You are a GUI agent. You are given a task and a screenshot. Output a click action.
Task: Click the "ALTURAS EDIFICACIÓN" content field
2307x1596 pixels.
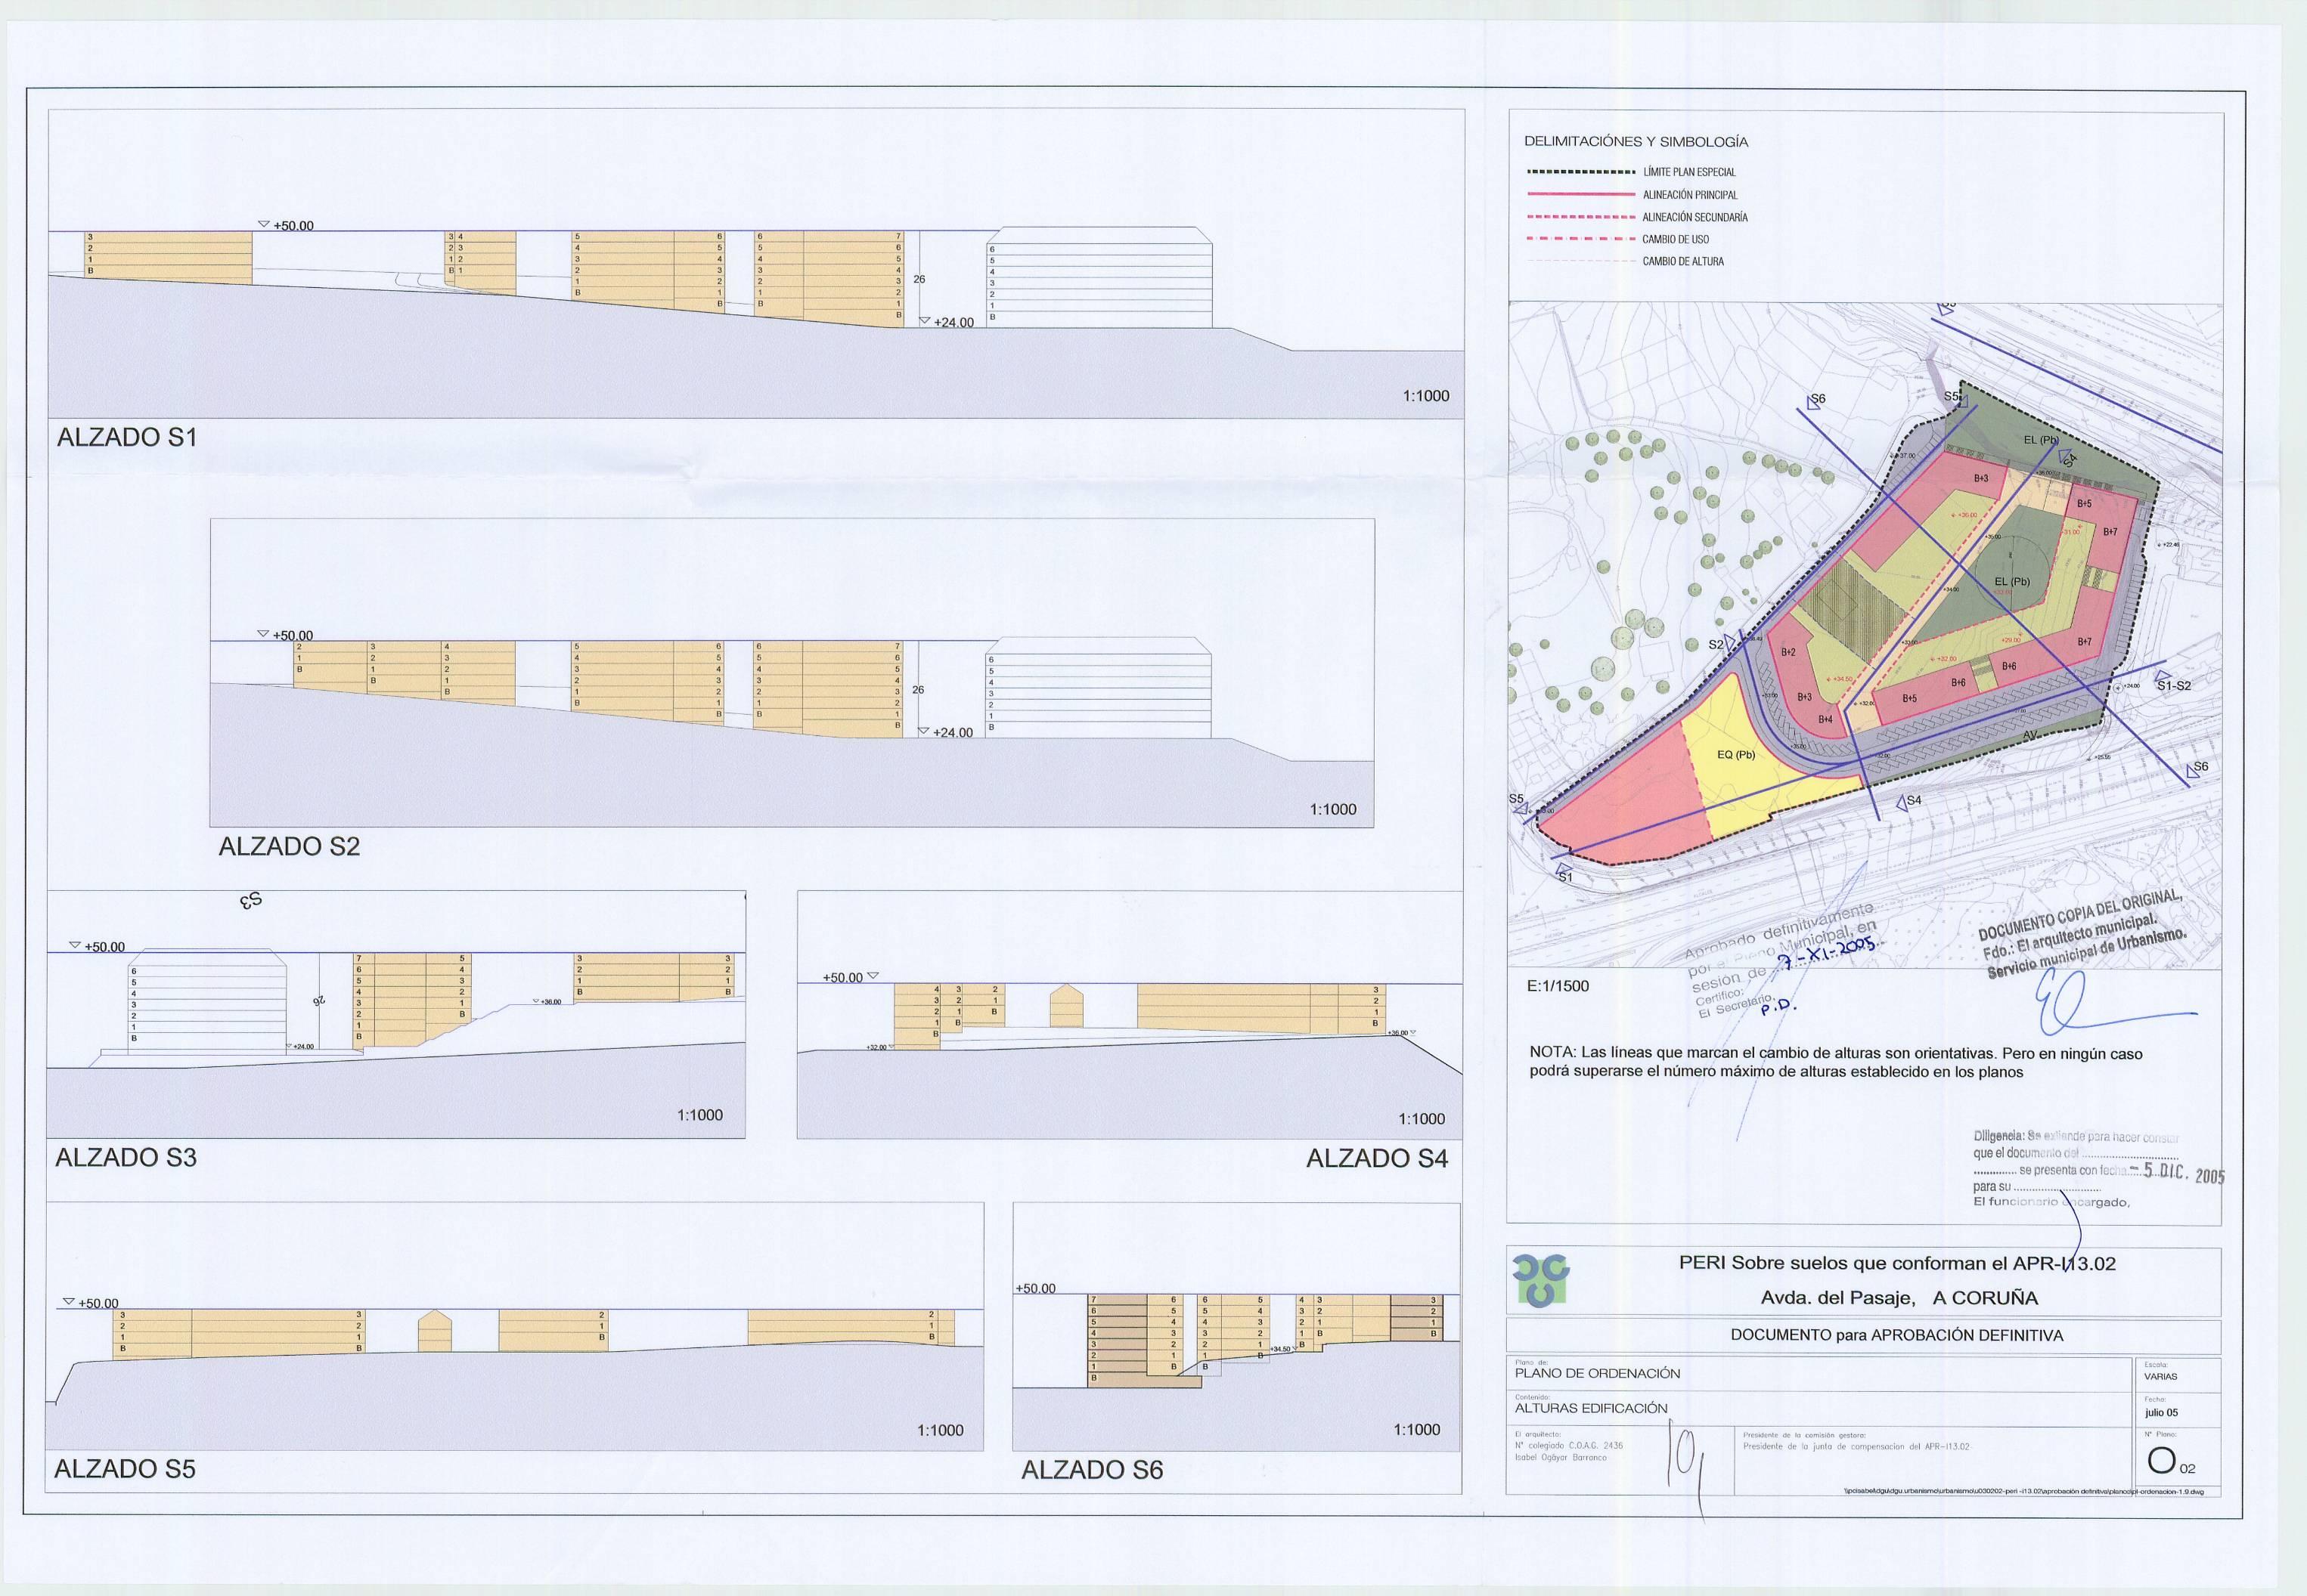[1591, 1408]
